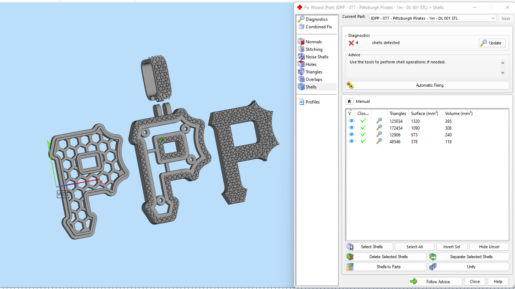Toggle visibility of 12906-triangle shell
This screenshot has width=515, height=289.
(351, 135)
